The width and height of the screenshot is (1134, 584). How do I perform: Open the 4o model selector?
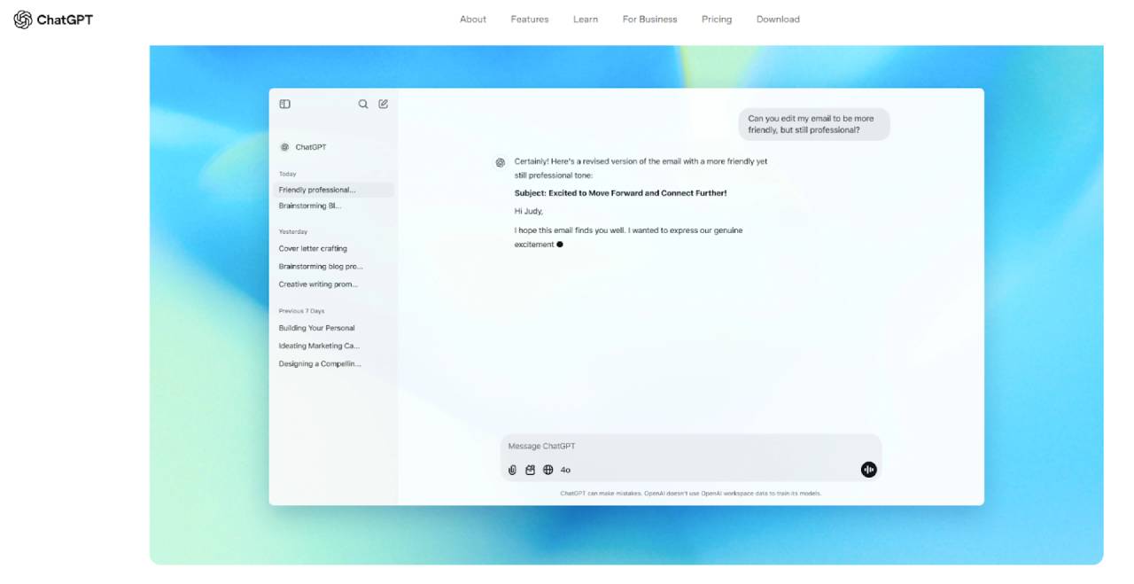point(566,469)
